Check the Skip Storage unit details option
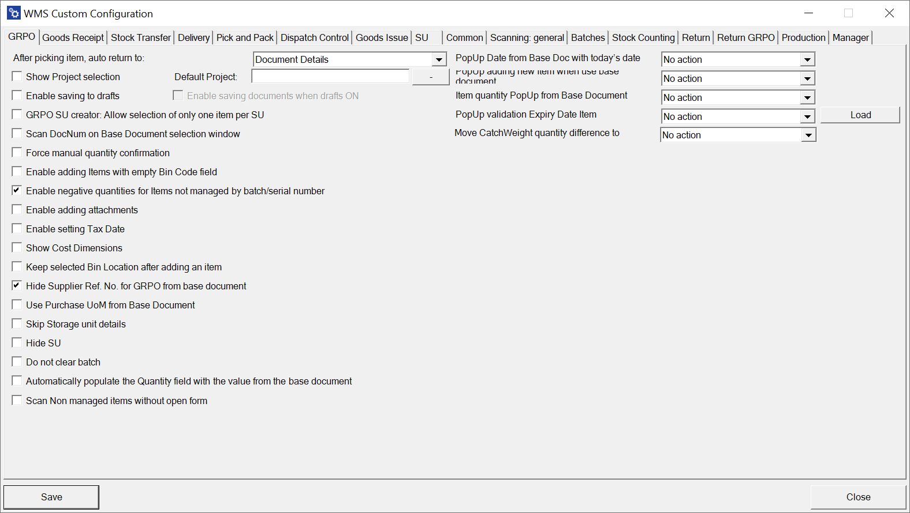This screenshot has height=513, width=910. (17, 324)
